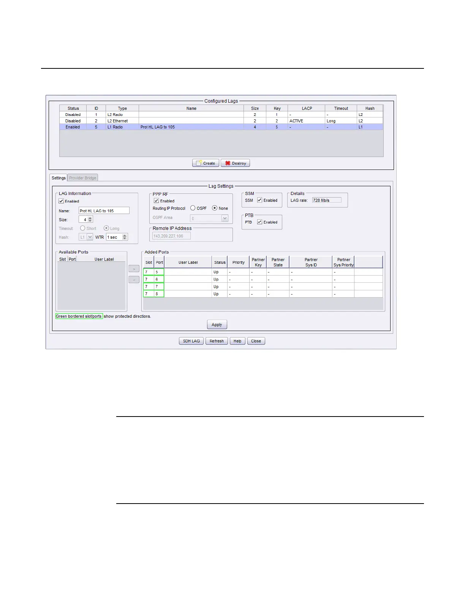Click the Type column header
This screenshot has width=465, height=602.
pyautogui.click(x=122, y=108)
